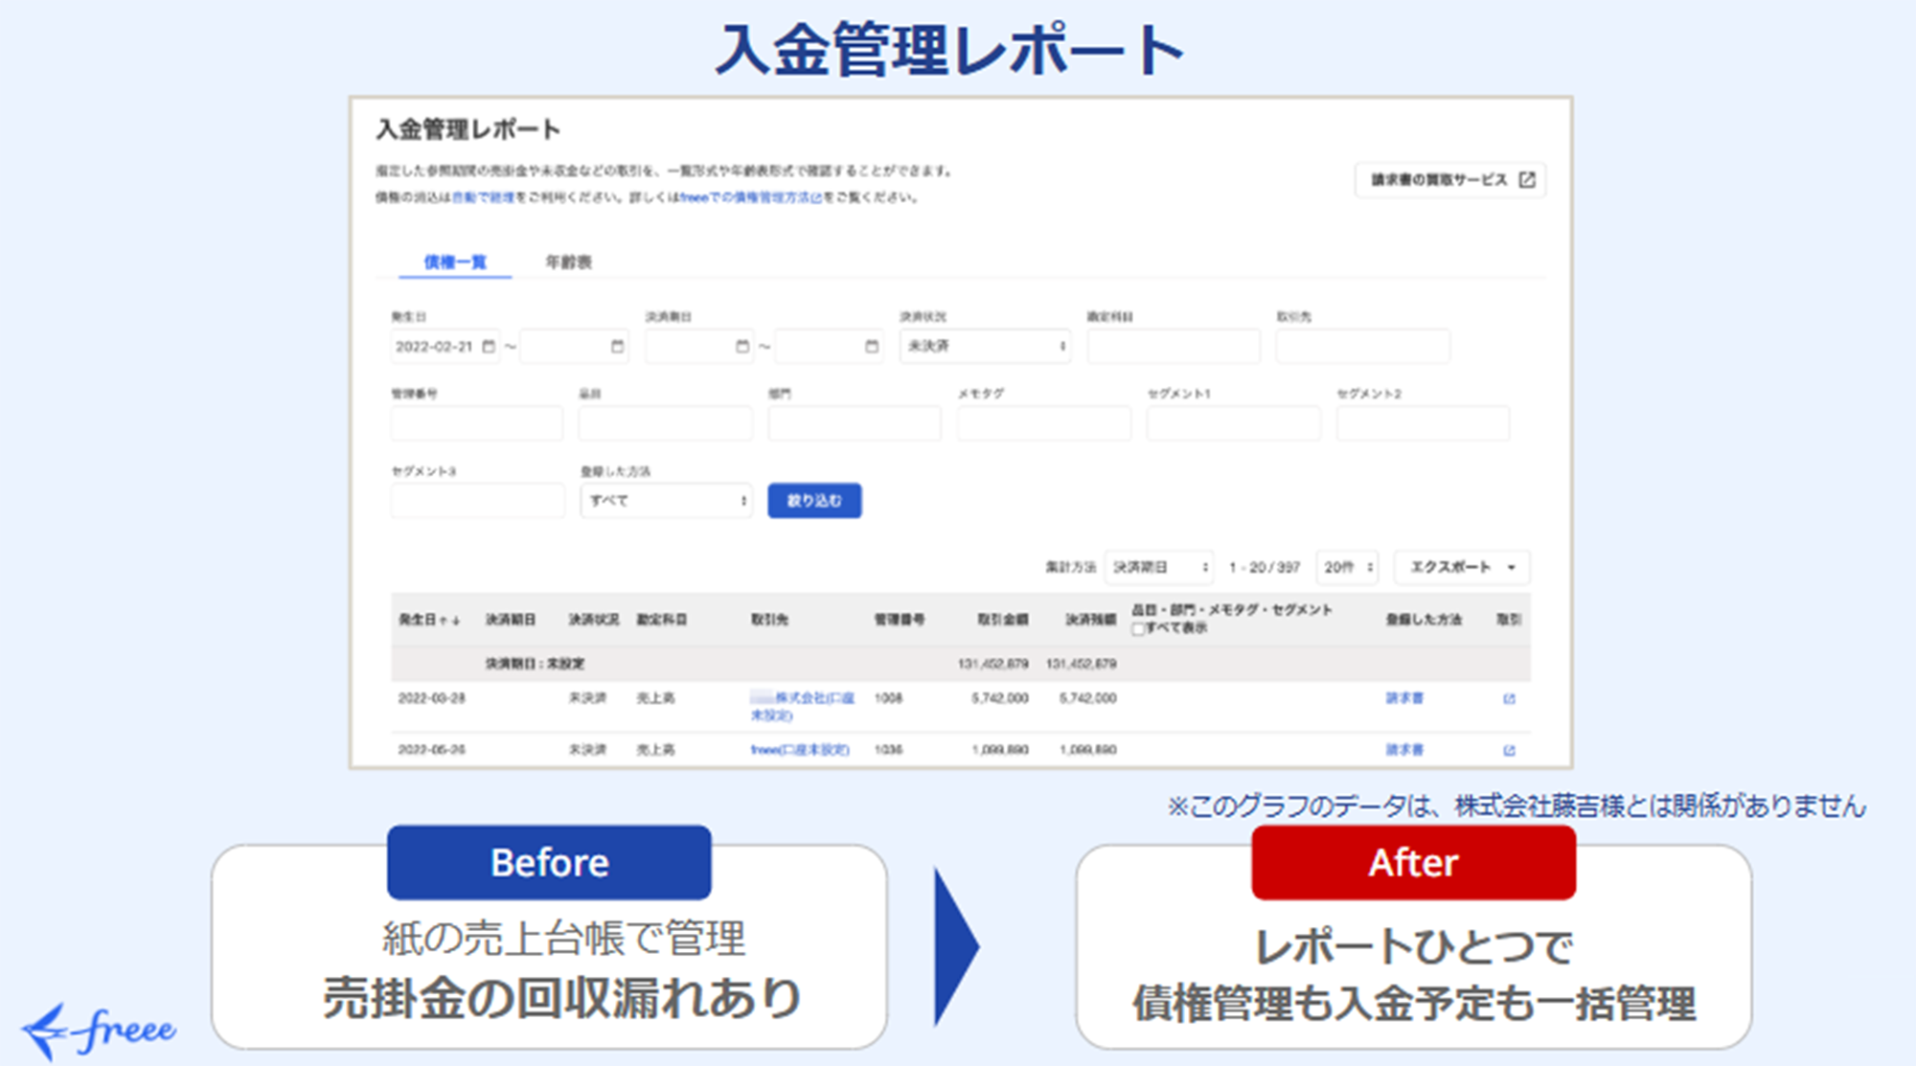Open transaction link icon for 2022-03-28 row
Image resolution: width=1916 pixels, height=1066 pixels.
pyautogui.click(x=1509, y=699)
